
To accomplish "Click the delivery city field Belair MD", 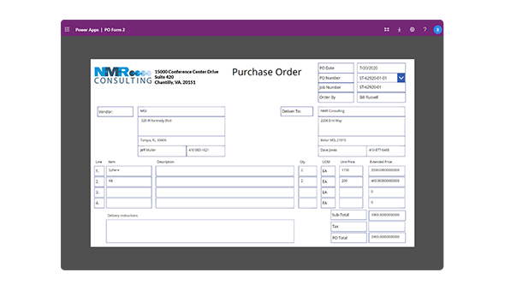I will [361, 140].
